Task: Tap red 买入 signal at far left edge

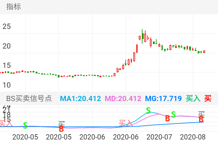Action: coord(6,123)
